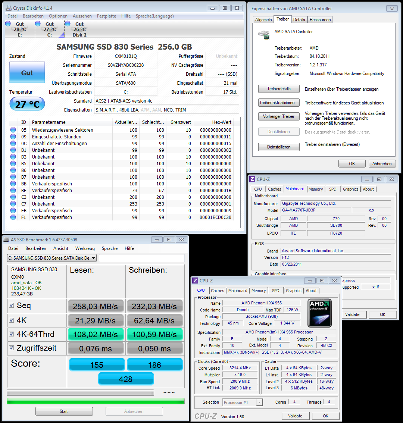This screenshot has width=403, height=423.
Task: Click the Hex-Wert 00001ECD0C30 in F1 row
Action: (x=215, y=217)
